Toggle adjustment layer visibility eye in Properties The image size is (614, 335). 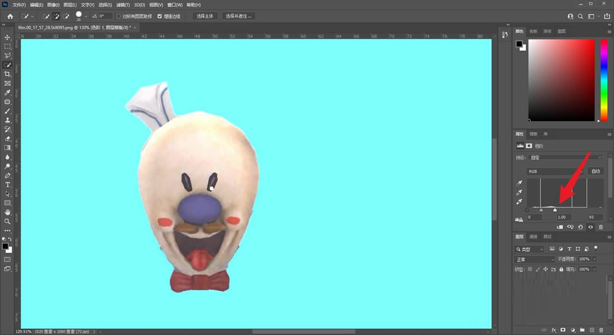tap(591, 227)
